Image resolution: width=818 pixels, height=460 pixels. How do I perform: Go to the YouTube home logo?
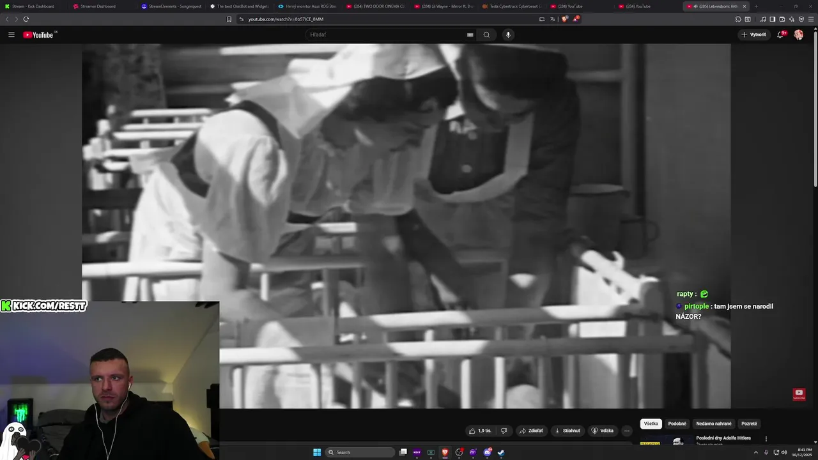[38, 34]
